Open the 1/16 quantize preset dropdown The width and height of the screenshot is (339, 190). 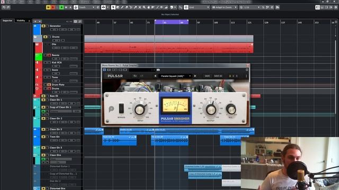pyautogui.click(x=252, y=7)
